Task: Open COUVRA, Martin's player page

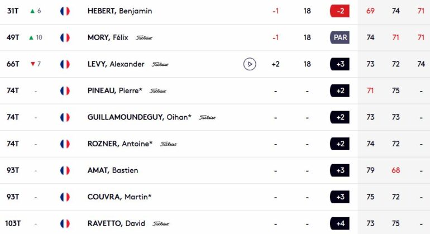Action: [x=120, y=197]
